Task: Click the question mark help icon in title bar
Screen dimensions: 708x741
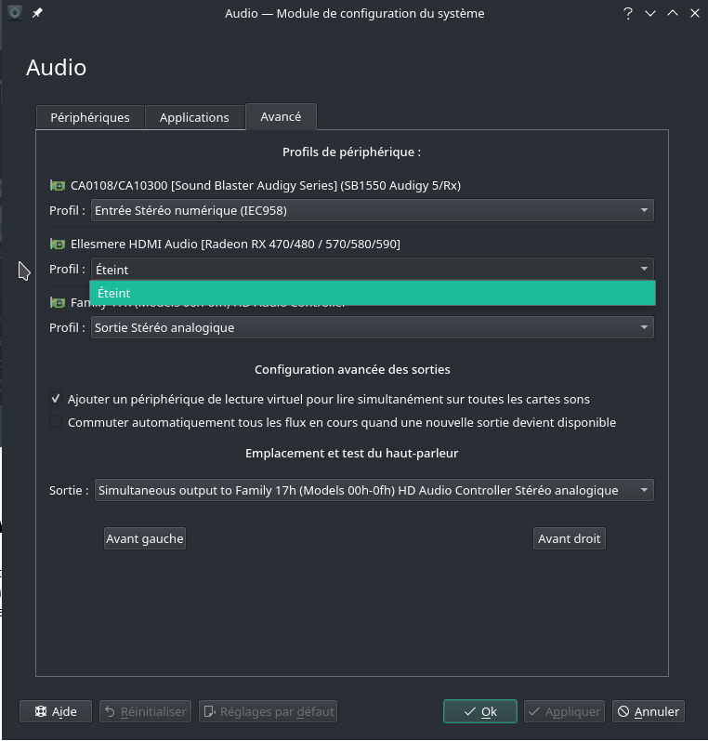Action: pos(628,14)
